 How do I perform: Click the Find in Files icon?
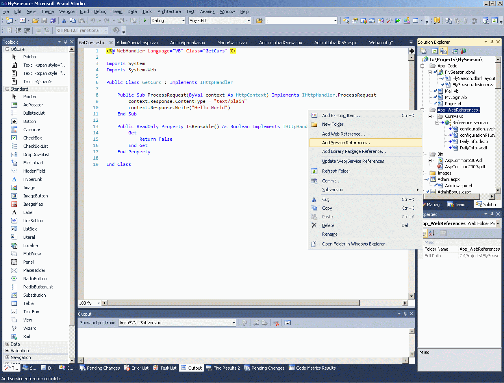[x=259, y=20]
